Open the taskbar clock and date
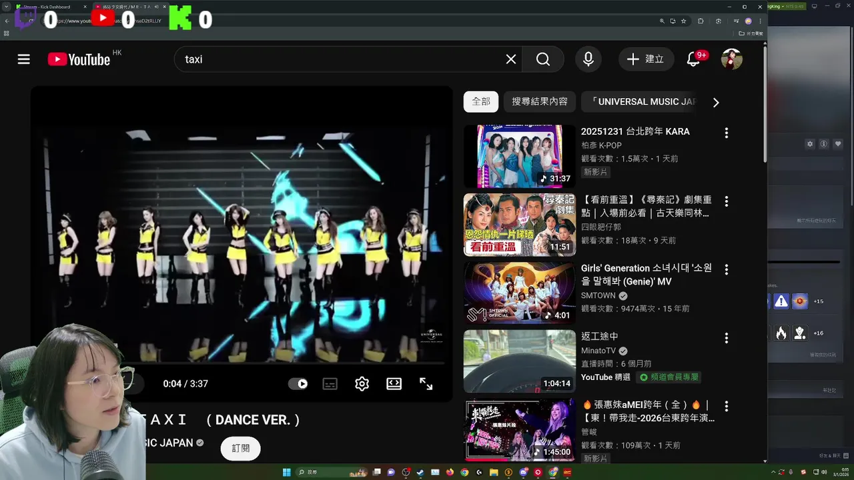The width and height of the screenshot is (854, 480). point(841,472)
